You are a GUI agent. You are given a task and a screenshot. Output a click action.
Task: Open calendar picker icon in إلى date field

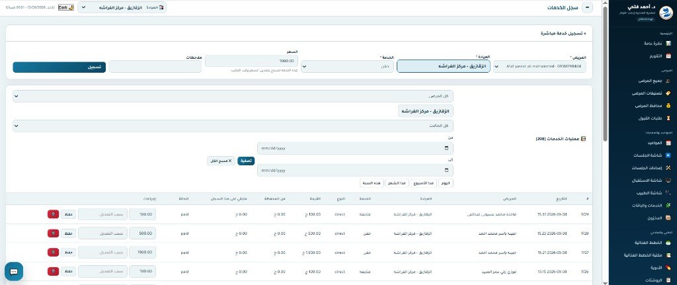pos(446,170)
